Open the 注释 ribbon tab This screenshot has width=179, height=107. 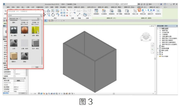click(x=28, y=7)
